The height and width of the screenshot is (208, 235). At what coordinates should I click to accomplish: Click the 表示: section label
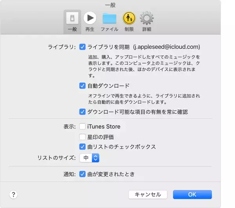[x=70, y=127]
